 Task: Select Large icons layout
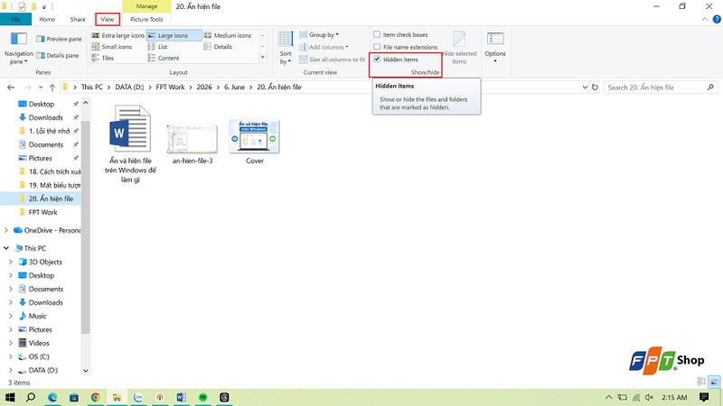click(174, 35)
